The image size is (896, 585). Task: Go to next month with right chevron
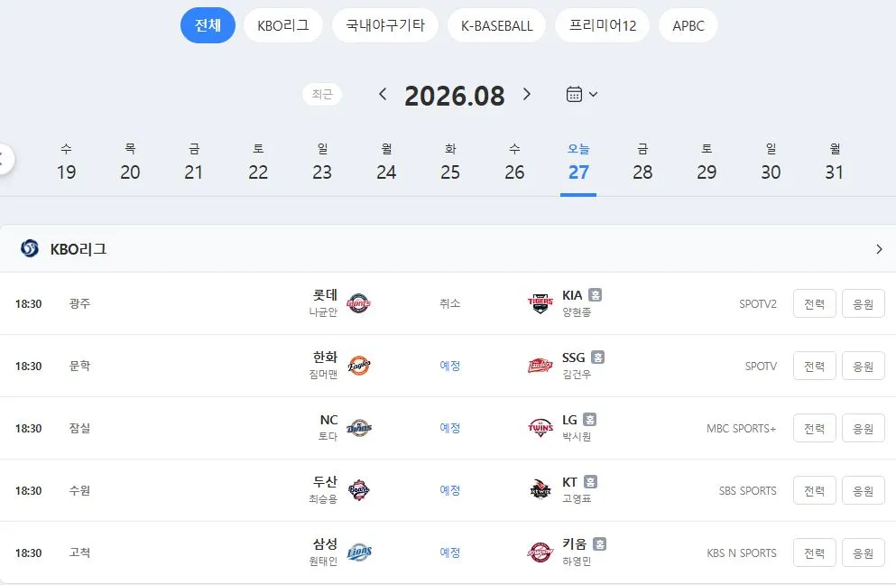coord(527,95)
